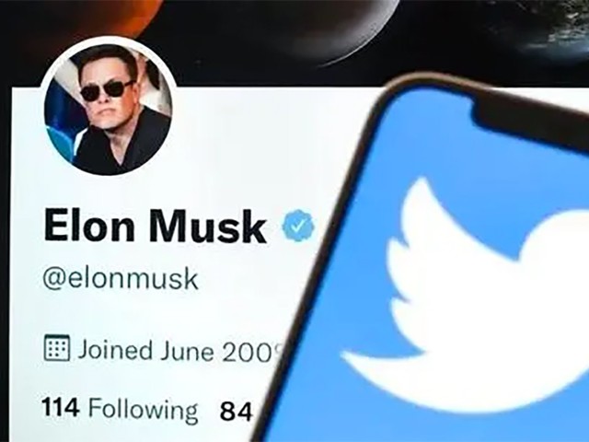Click the avatar's white circular border
Image resolution: width=589 pixels, height=442 pixels.
(x=109, y=39)
